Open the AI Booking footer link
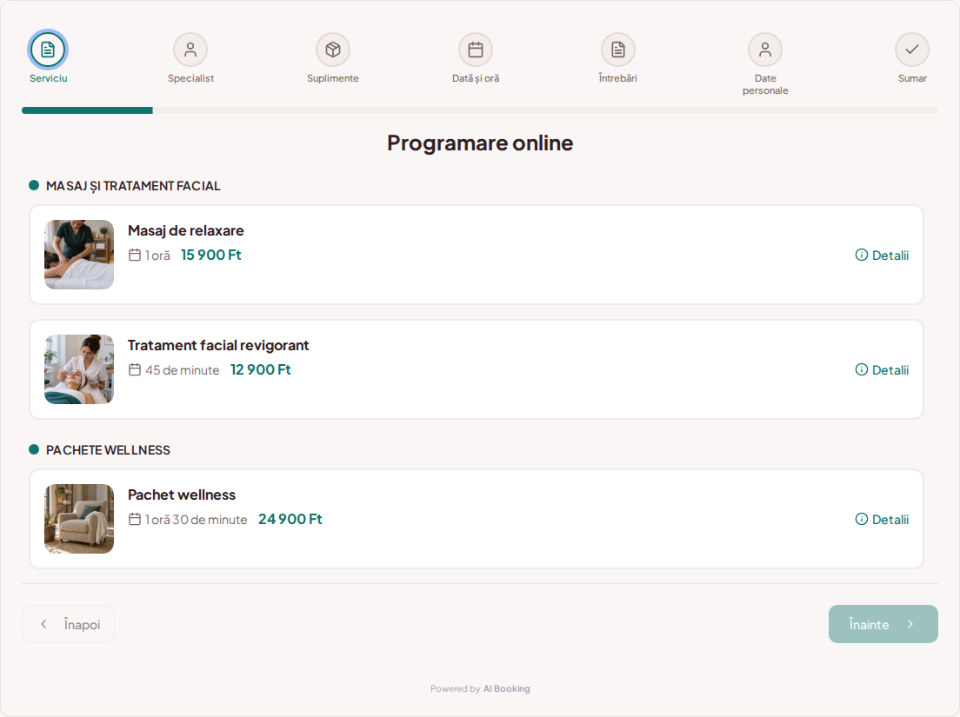The image size is (960, 717). tap(506, 689)
